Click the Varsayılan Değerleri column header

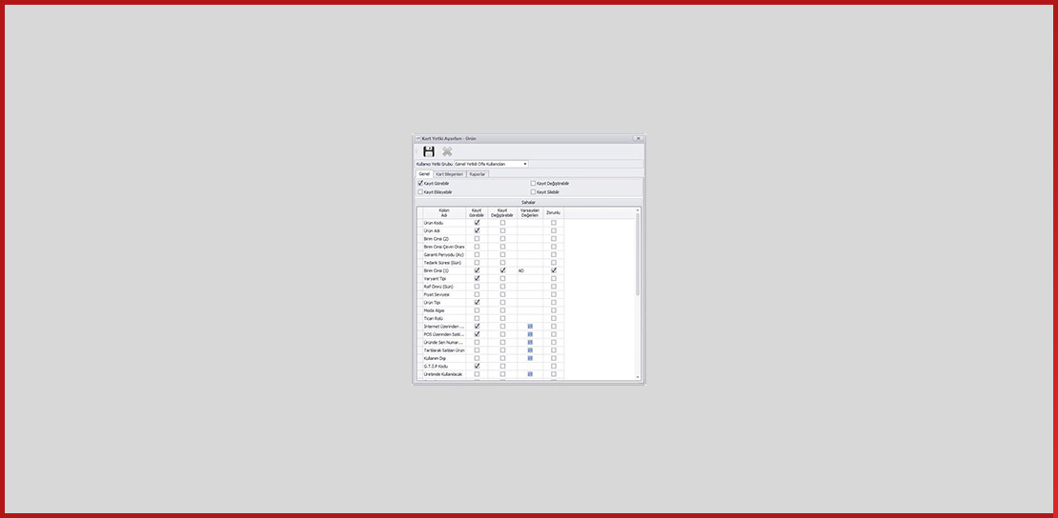[530, 212]
